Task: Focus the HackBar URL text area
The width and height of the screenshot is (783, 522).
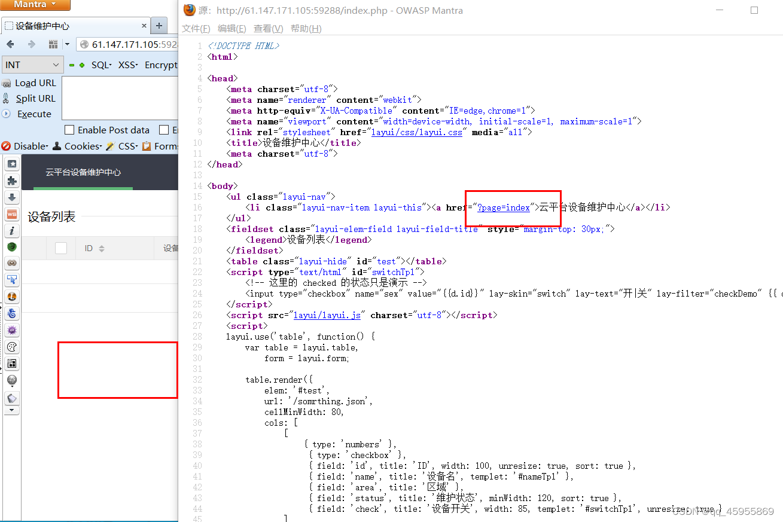Action: pyautogui.click(x=120, y=98)
